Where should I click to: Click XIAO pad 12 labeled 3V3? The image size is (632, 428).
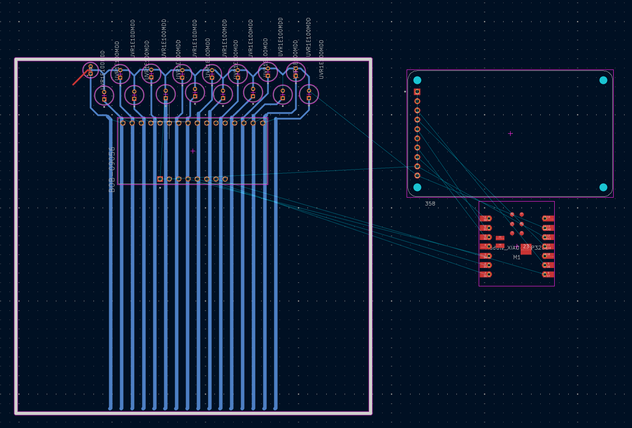click(548, 237)
